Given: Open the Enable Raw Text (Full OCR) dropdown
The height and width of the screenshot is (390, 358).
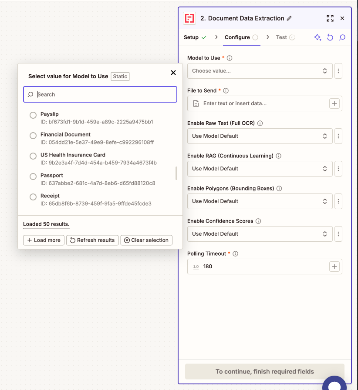Looking at the screenshot, I should 260,136.
